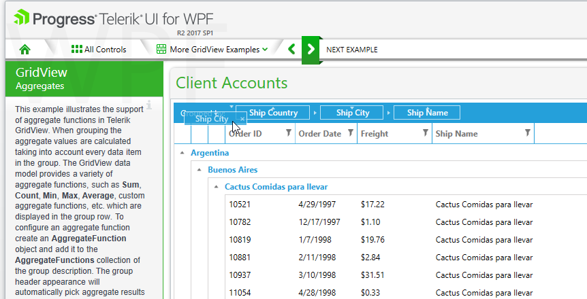Click the Ship Name group chip

[427, 113]
